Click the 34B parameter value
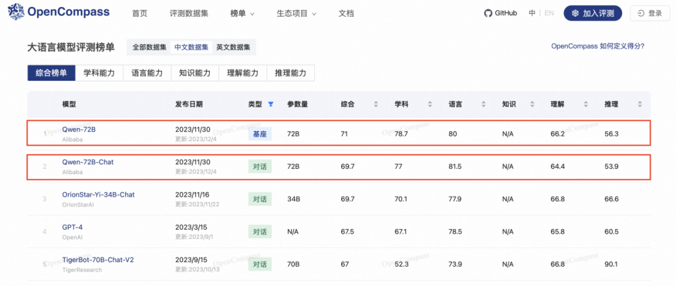The width and height of the screenshot is (676, 286). [293, 199]
